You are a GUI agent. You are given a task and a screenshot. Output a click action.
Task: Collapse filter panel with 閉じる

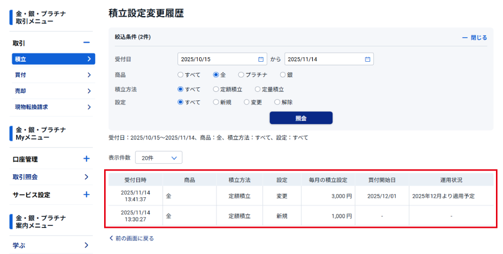tap(474, 38)
